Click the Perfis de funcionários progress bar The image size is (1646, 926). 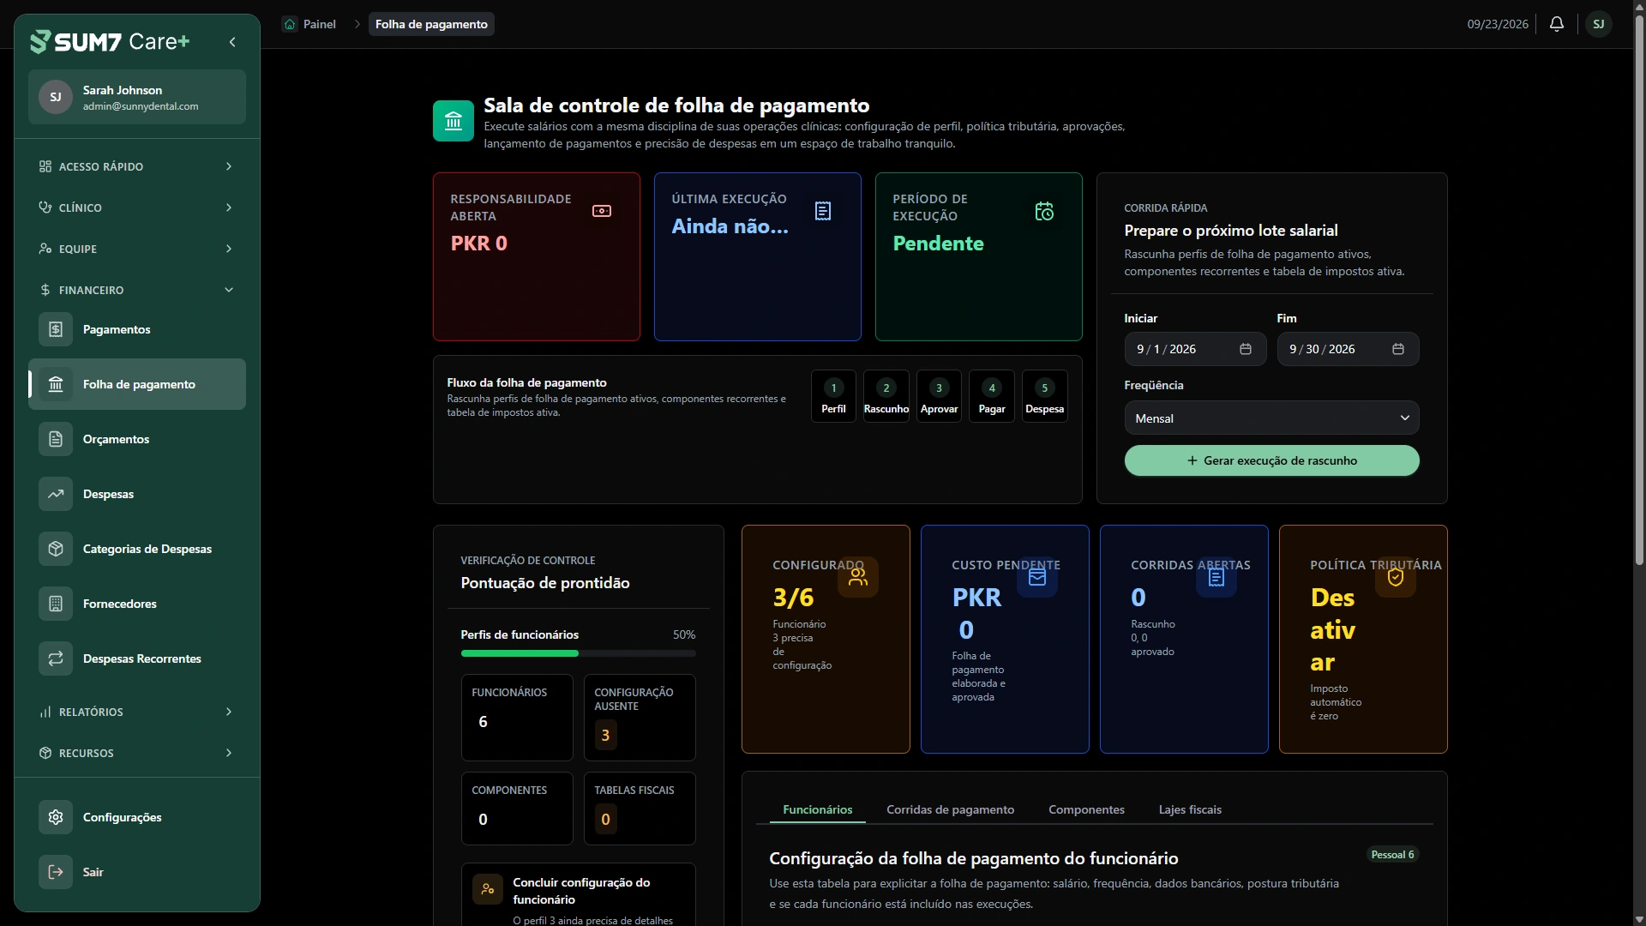point(578,653)
